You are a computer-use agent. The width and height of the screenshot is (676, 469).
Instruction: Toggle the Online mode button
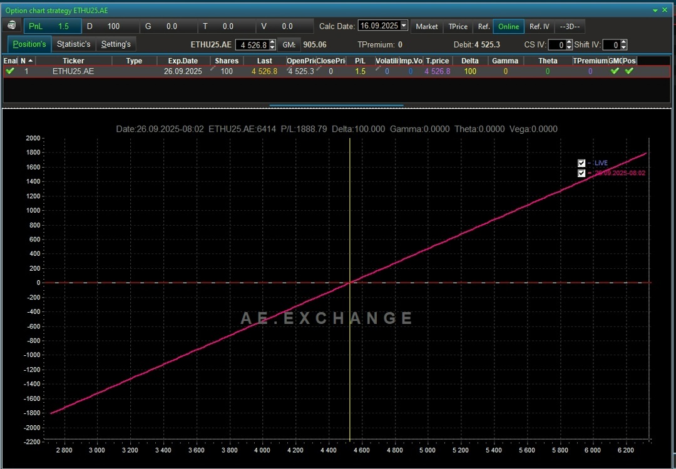click(508, 26)
